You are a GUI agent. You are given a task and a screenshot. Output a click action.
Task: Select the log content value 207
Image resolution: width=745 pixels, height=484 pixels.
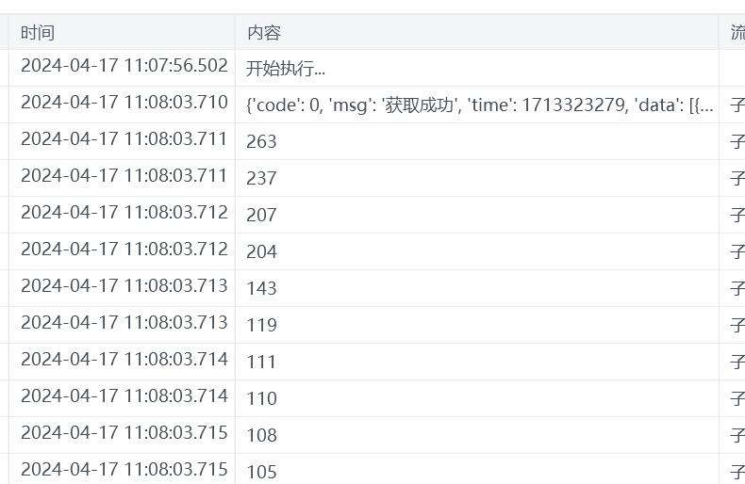click(x=261, y=215)
